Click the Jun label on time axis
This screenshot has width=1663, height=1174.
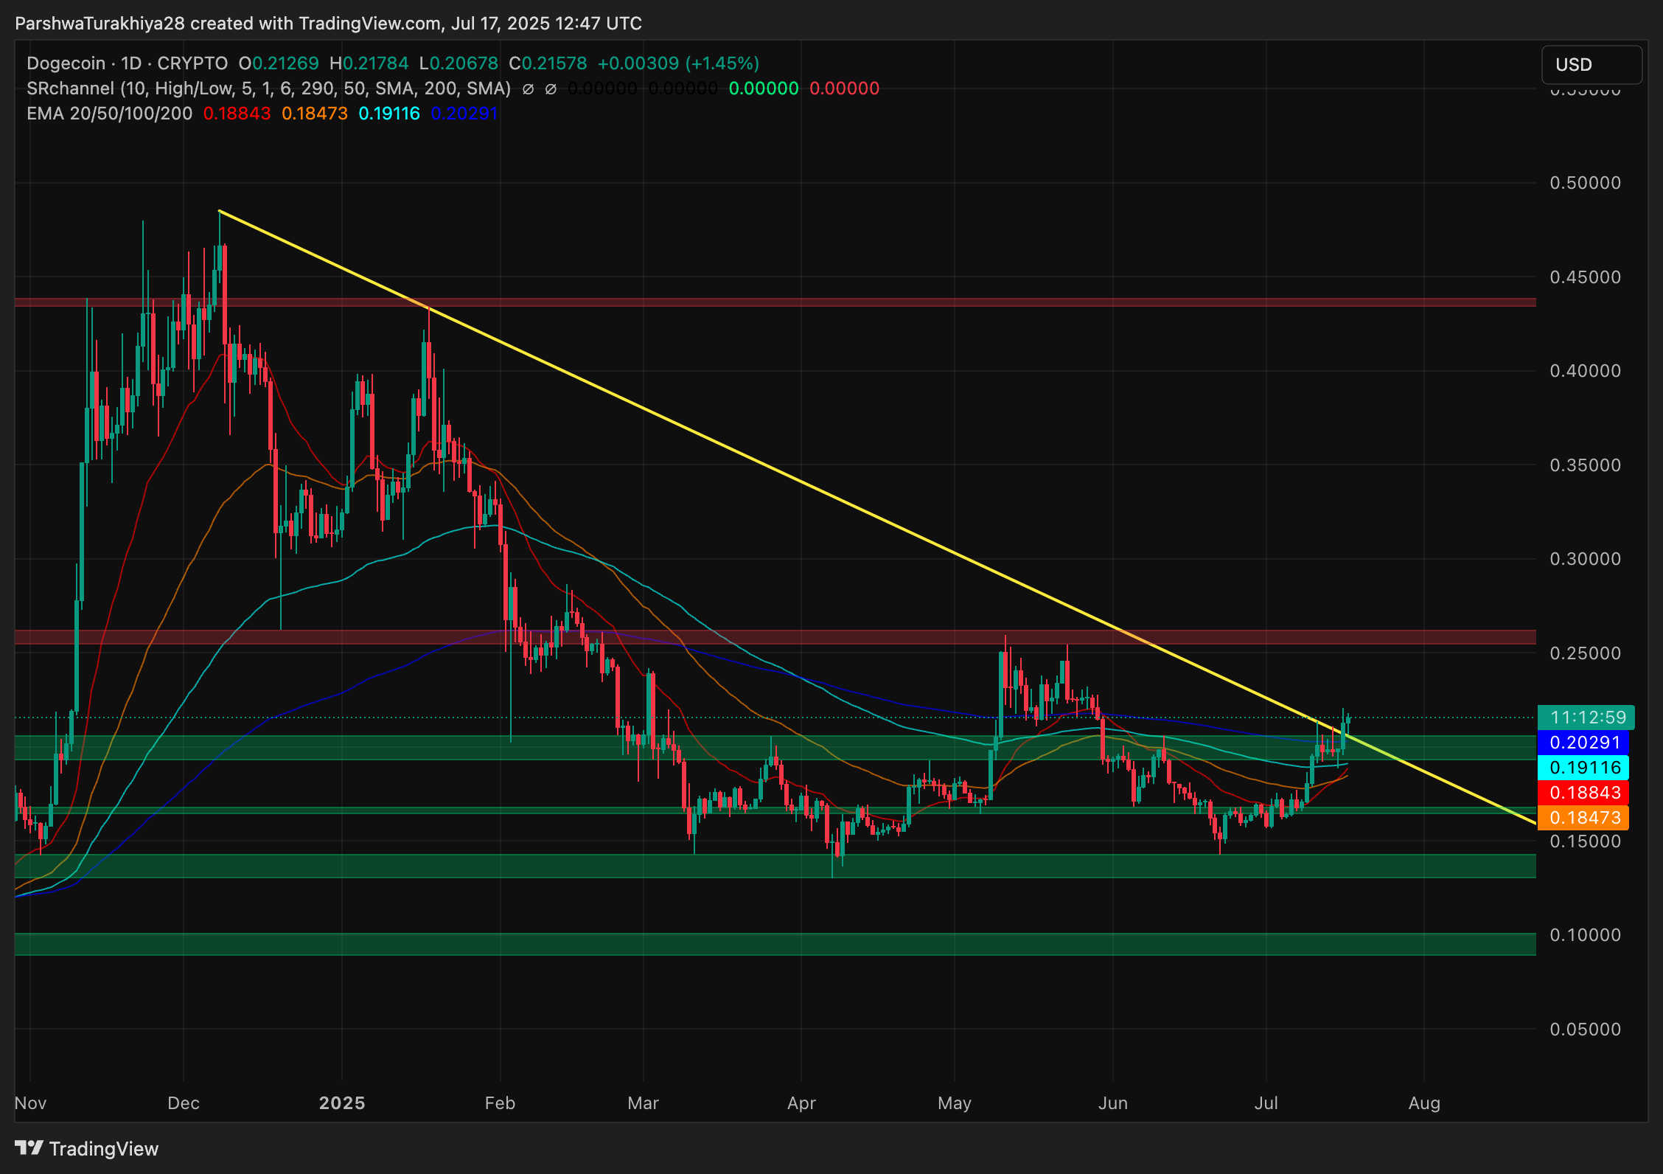pyautogui.click(x=1113, y=1103)
